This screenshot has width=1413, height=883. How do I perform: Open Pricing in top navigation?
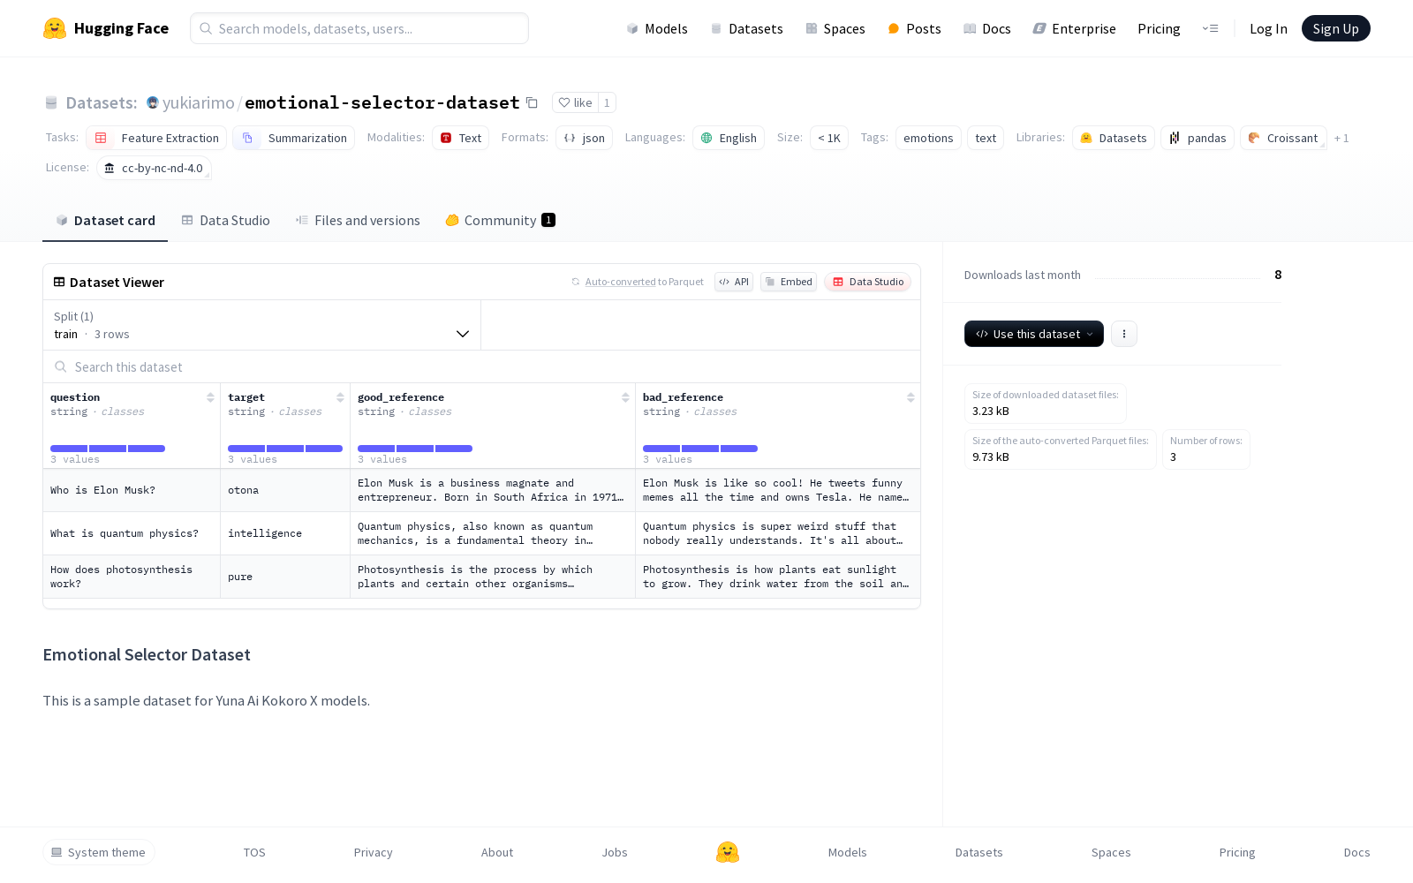[1159, 29]
